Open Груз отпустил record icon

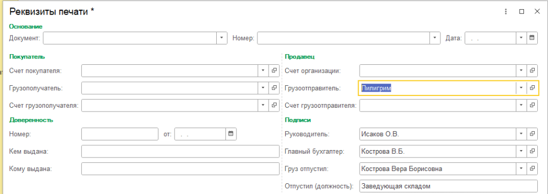532,168
